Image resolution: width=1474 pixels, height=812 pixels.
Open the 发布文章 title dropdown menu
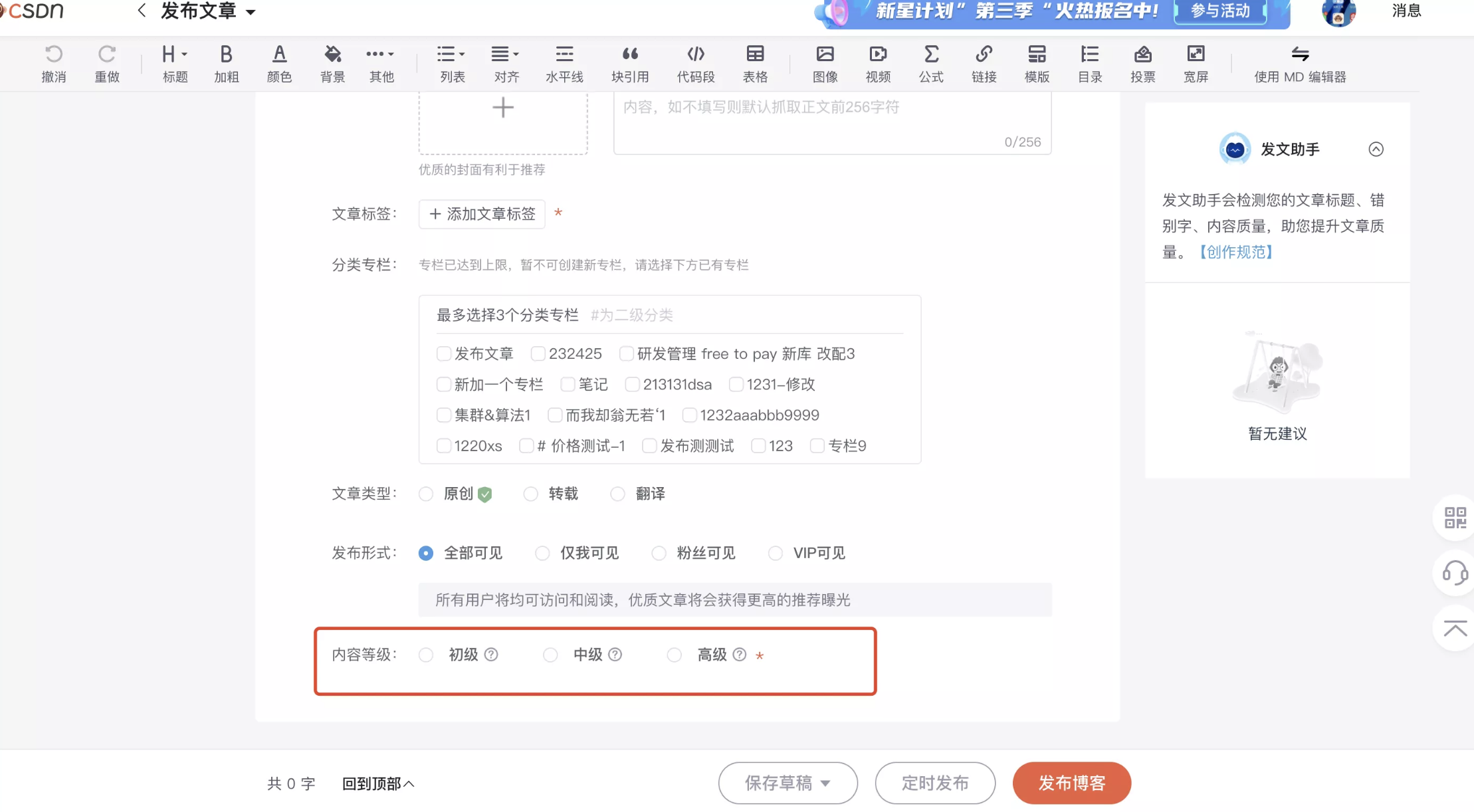(x=251, y=12)
